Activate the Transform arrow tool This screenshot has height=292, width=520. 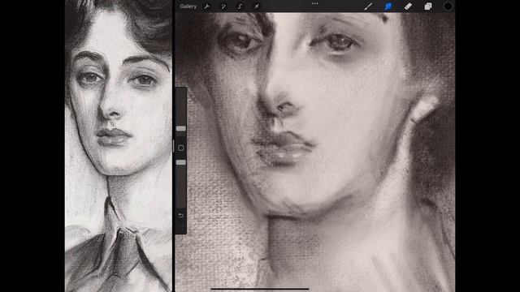[257, 6]
